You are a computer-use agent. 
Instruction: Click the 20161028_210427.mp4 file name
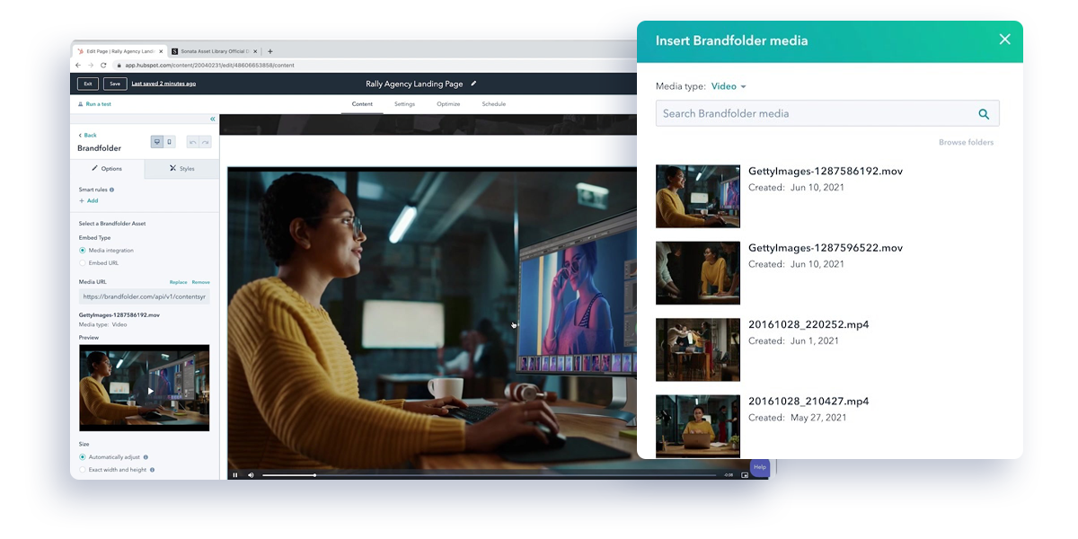[x=808, y=402]
